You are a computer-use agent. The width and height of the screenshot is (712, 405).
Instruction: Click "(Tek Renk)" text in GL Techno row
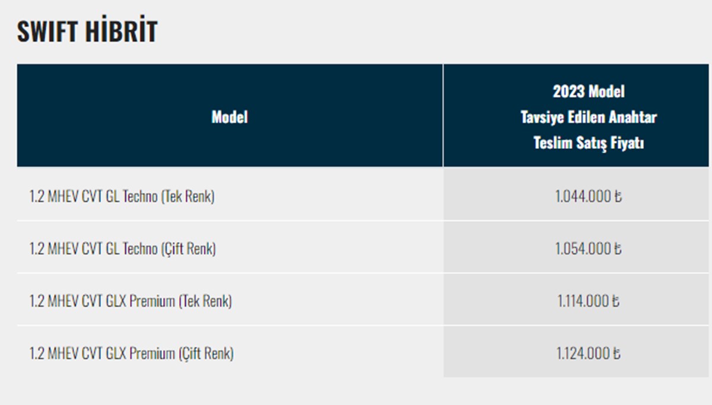pos(187,196)
